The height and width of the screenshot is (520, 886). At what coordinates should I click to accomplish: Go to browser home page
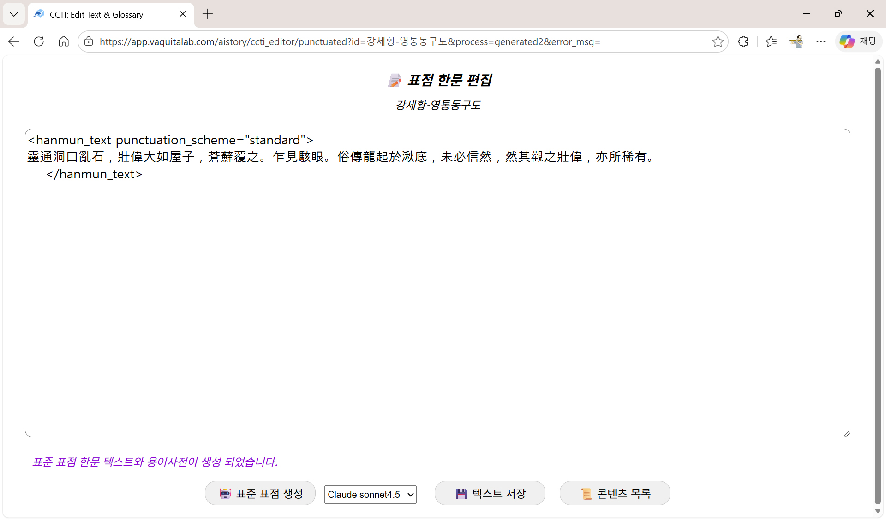point(64,41)
